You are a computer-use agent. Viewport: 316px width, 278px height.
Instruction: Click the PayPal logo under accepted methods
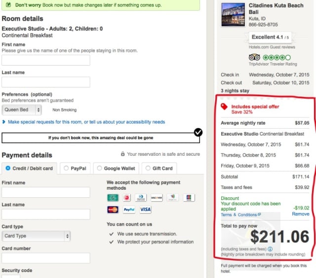[129, 209]
